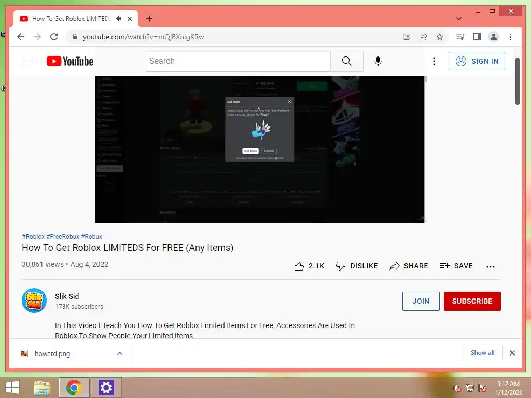Open File Explorer from taskbar
The width and height of the screenshot is (531, 398).
tap(41, 388)
